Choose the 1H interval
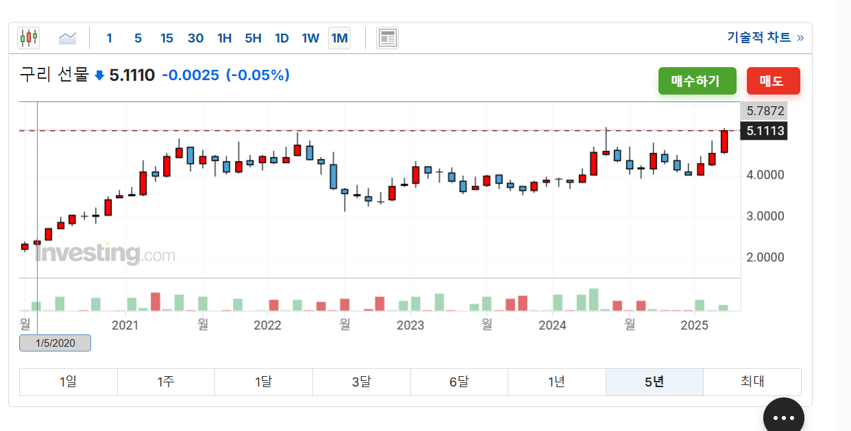Viewport: 851px width, 431px height. (224, 38)
